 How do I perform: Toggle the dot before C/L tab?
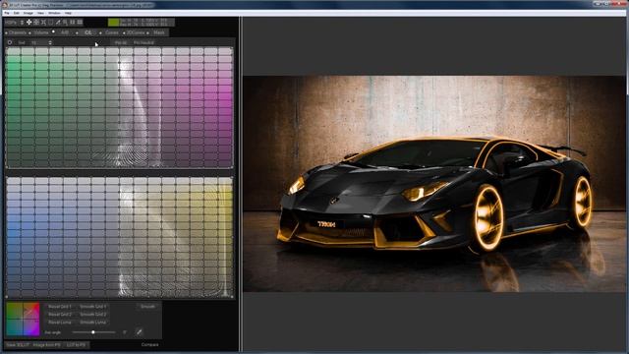pos(77,32)
